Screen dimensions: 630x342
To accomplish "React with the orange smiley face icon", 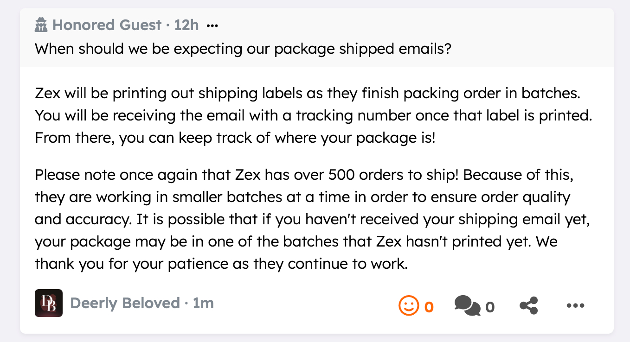I will click(x=408, y=305).
